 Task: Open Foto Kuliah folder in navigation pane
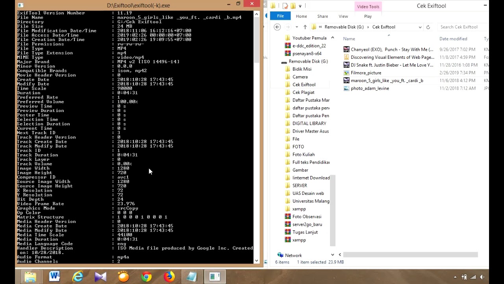[300, 155]
